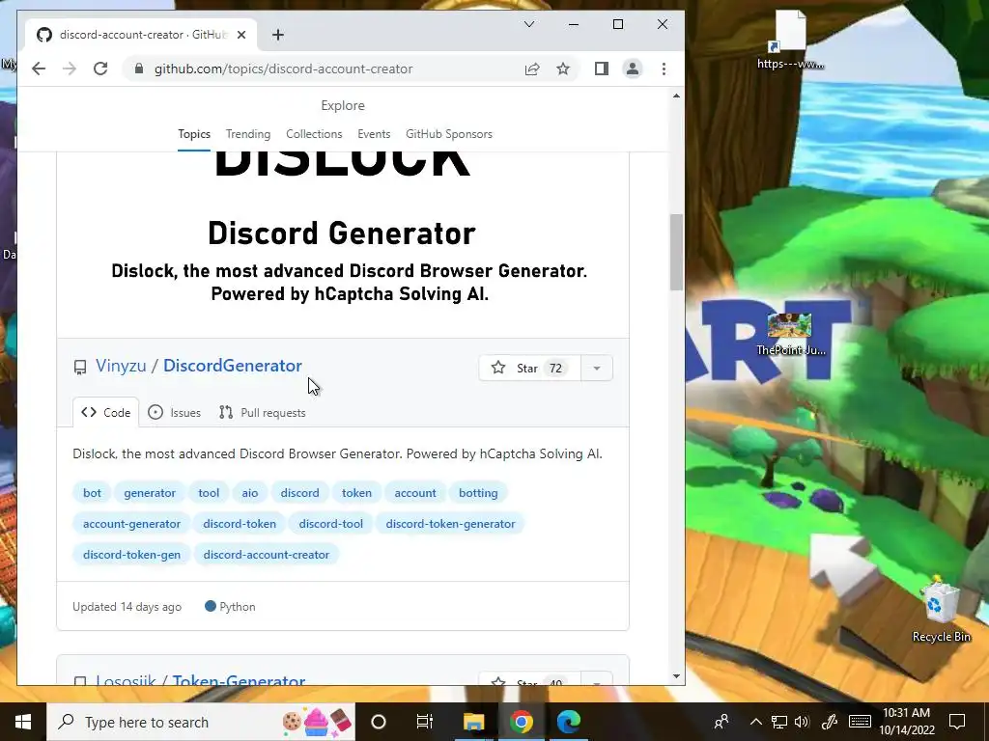Select the discord-tool topic tag
The image size is (989, 741).
click(x=331, y=524)
